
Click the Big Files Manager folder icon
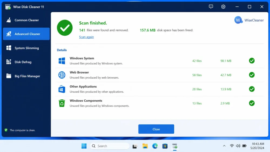(x=9, y=76)
